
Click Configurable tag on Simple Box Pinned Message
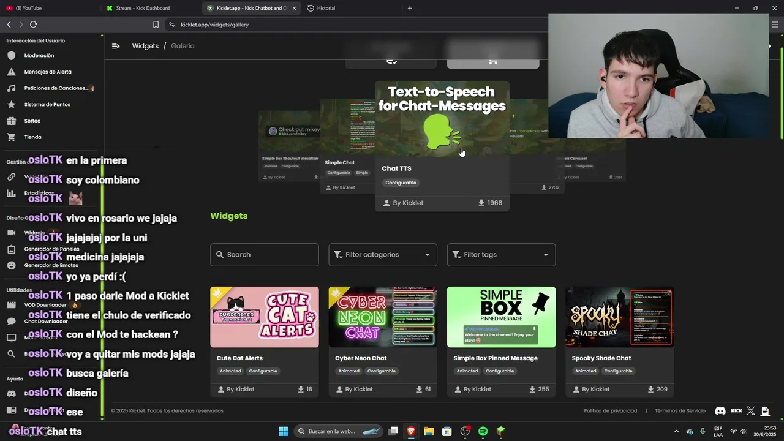pyautogui.click(x=500, y=371)
